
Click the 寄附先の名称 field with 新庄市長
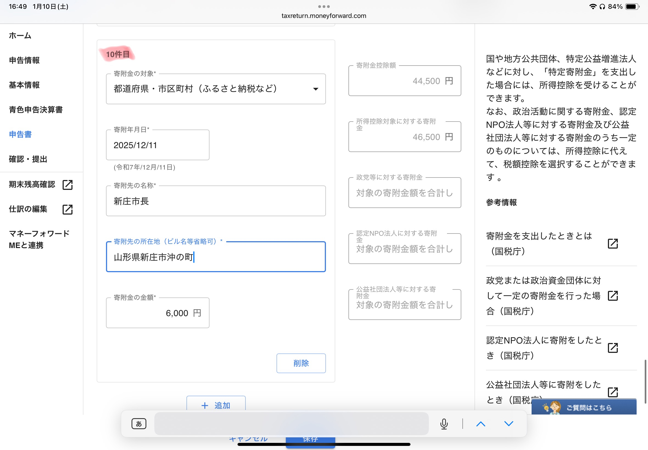216,201
